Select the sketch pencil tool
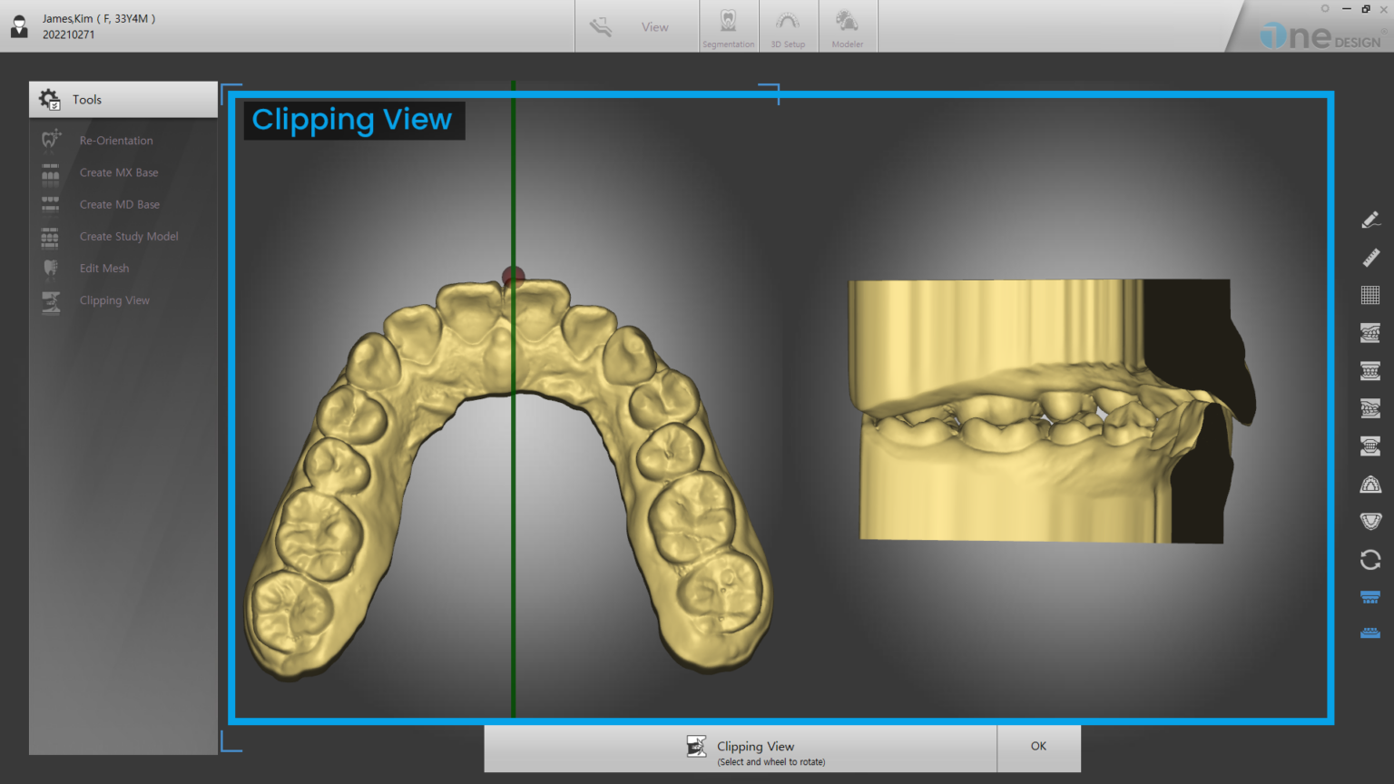The width and height of the screenshot is (1394, 784). [x=1370, y=220]
